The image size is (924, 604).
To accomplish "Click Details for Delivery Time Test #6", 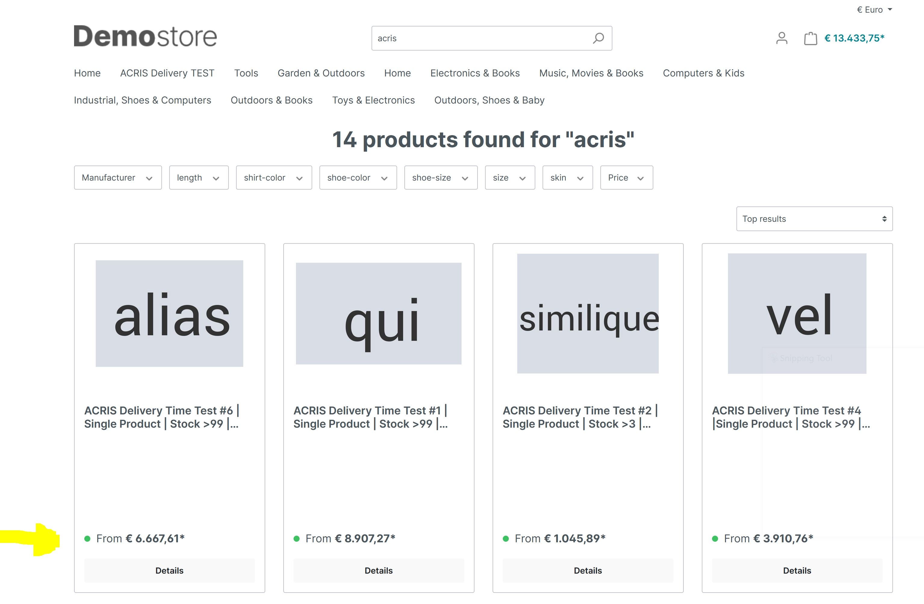I will click(169, 571).
